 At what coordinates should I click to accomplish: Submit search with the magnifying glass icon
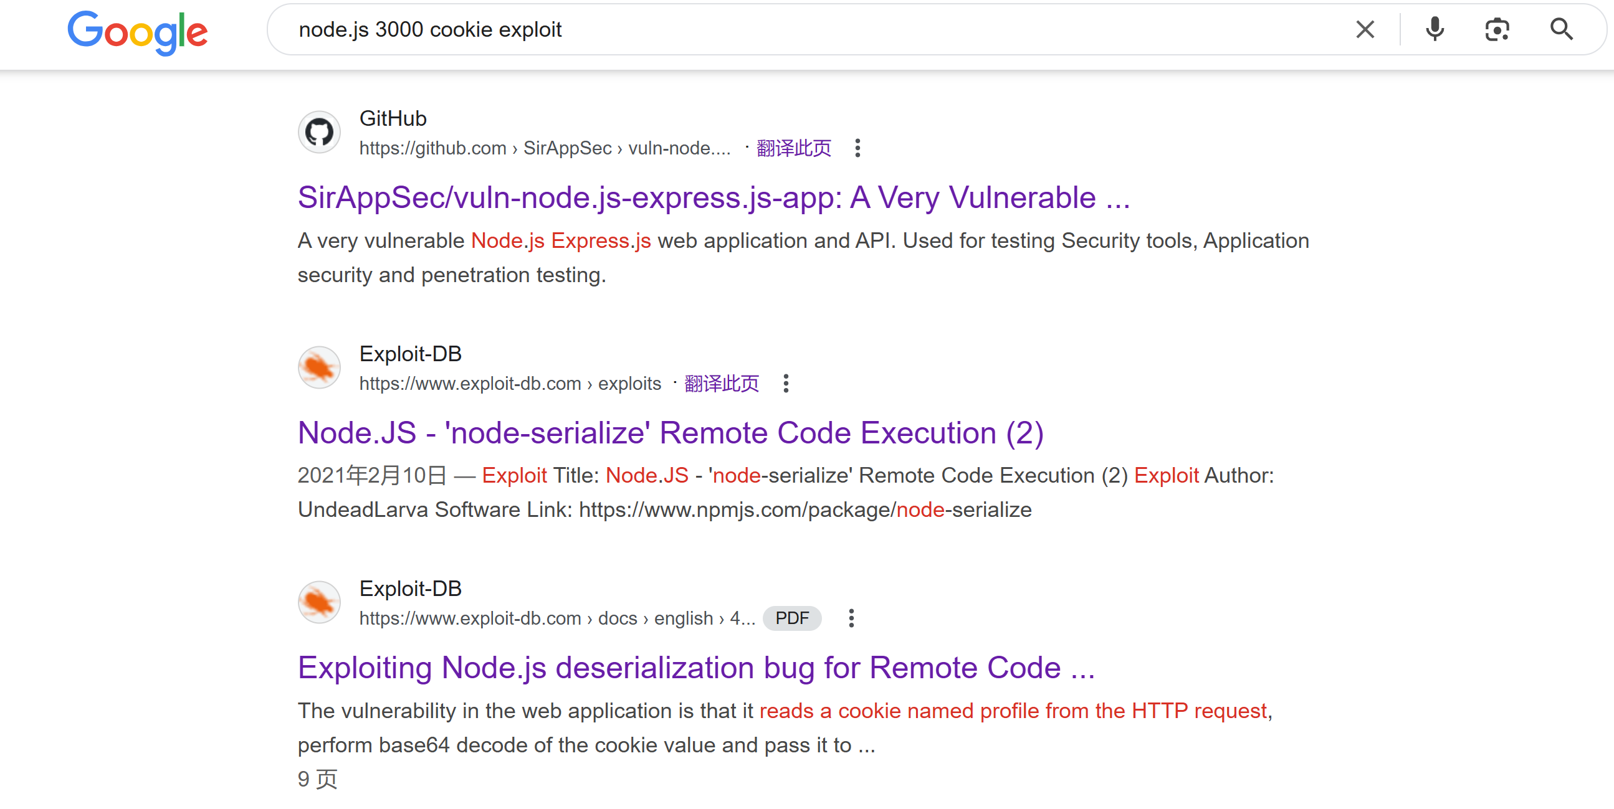(1561, 29)
